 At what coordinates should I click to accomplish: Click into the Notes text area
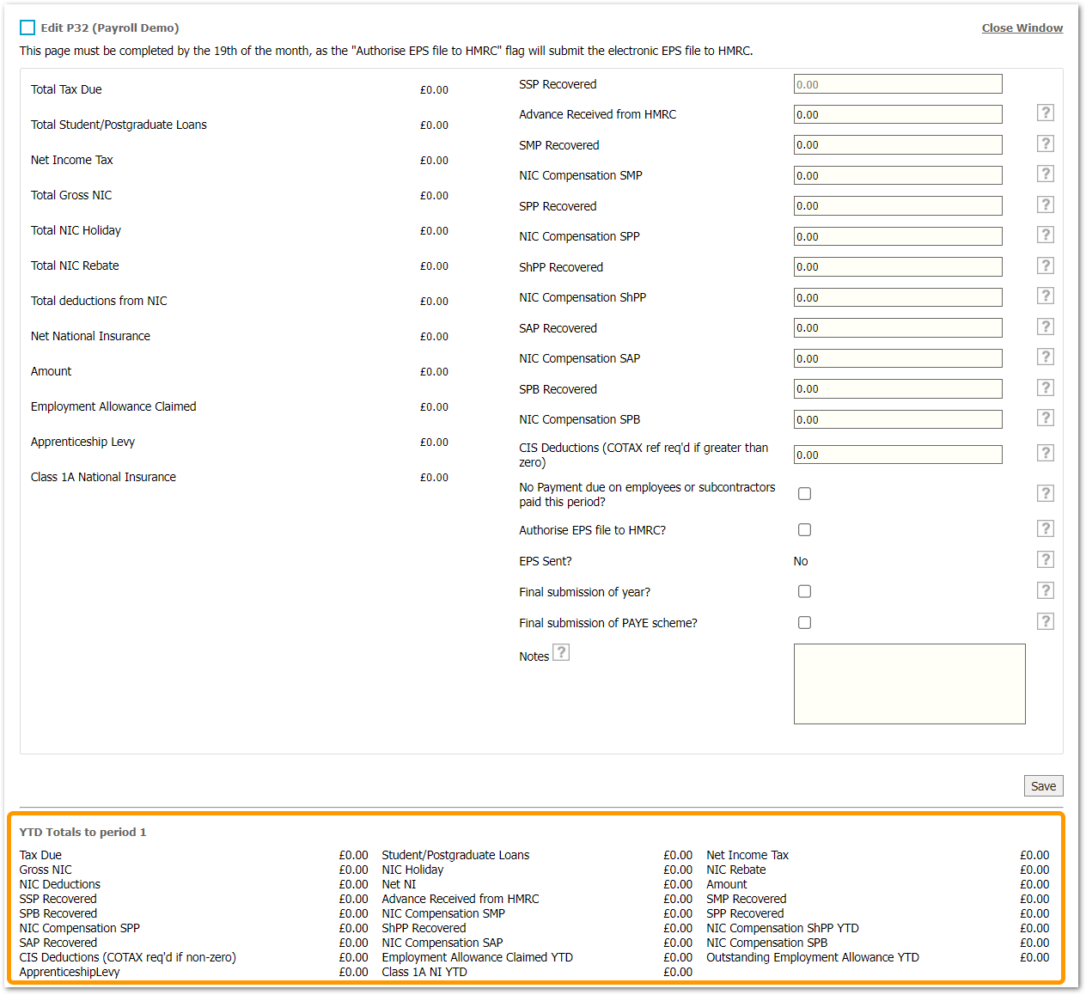[909, 684]
